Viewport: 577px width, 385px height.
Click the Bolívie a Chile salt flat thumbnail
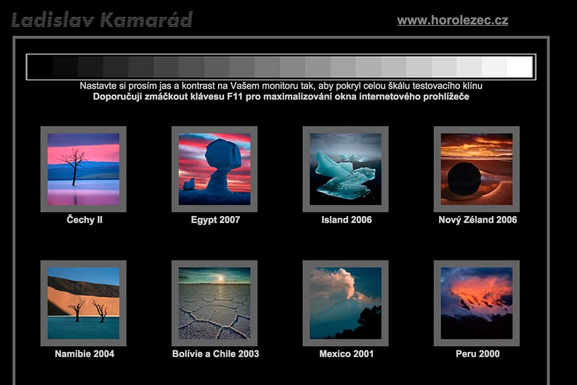[214, 303]
